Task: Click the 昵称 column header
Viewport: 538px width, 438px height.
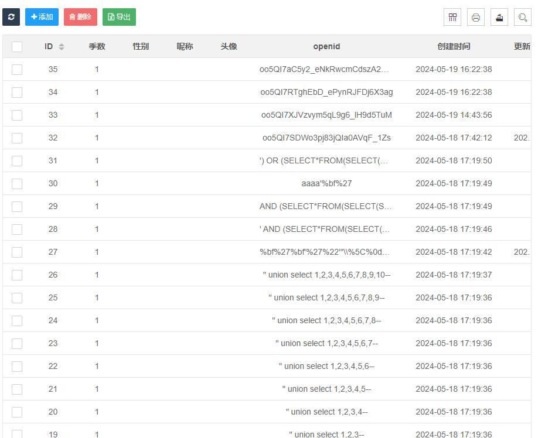Action: click(185, 46)
